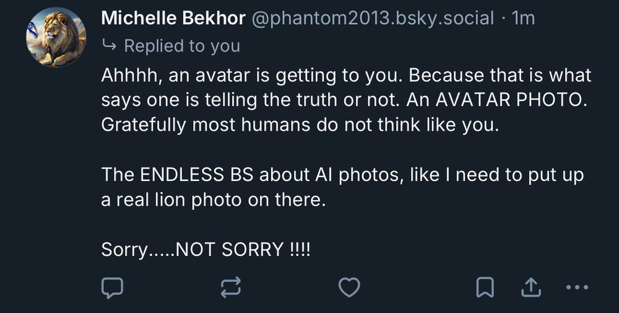Click the "Sorry.....NOT SORRY !!!!" text
This screenshot has width=619, height=313.
click(x=206, y=249)
